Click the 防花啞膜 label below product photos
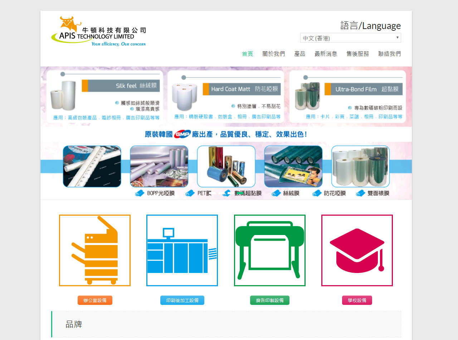This screenshot has height=340, width=458. point(335,193)
